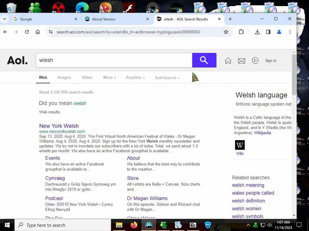The image size is (309, 231).
Task: Click related search 'welsh women'
Action: pyautogui.click(x=247, y=209)
